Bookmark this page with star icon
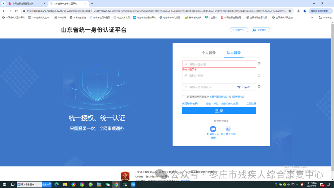334x188 pixels. click(290, 11)
